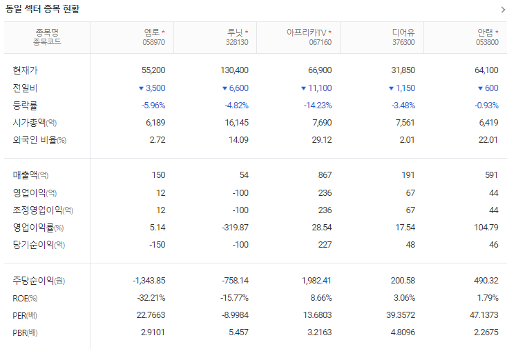The width and height of the screenshot is (516, 349).
Task: Click the 조정영업이익(억) row label
Action: click(43, 210)
